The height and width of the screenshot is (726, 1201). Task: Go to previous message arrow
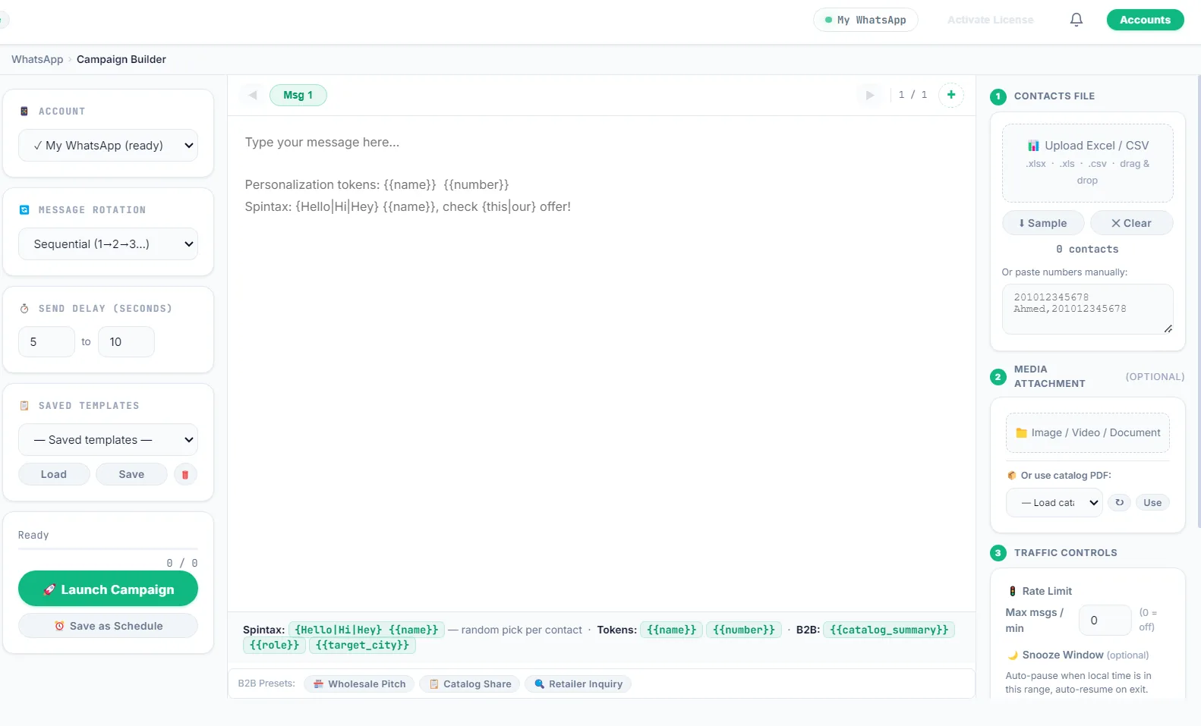click(253, 95)
